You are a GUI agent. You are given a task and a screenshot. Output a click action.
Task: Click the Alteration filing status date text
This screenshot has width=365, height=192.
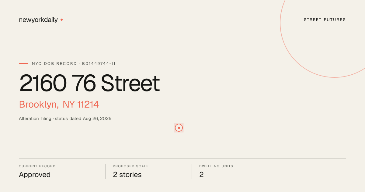(x=65, y=119)
